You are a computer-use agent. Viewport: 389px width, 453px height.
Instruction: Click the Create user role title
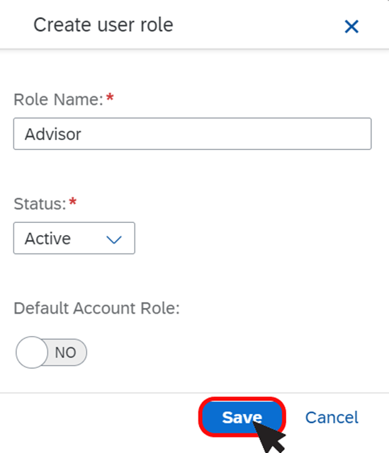tap(103, 25)
